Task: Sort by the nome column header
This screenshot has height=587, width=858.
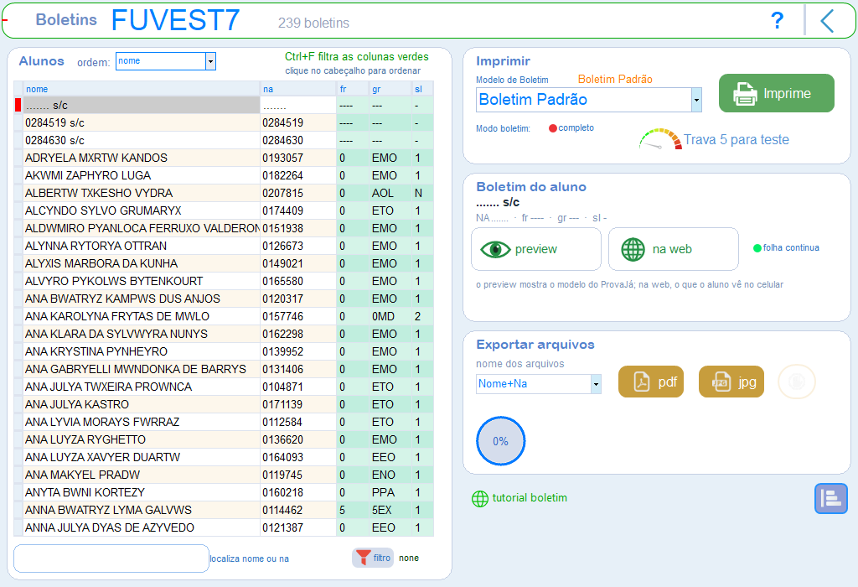Action: (141, 89)
